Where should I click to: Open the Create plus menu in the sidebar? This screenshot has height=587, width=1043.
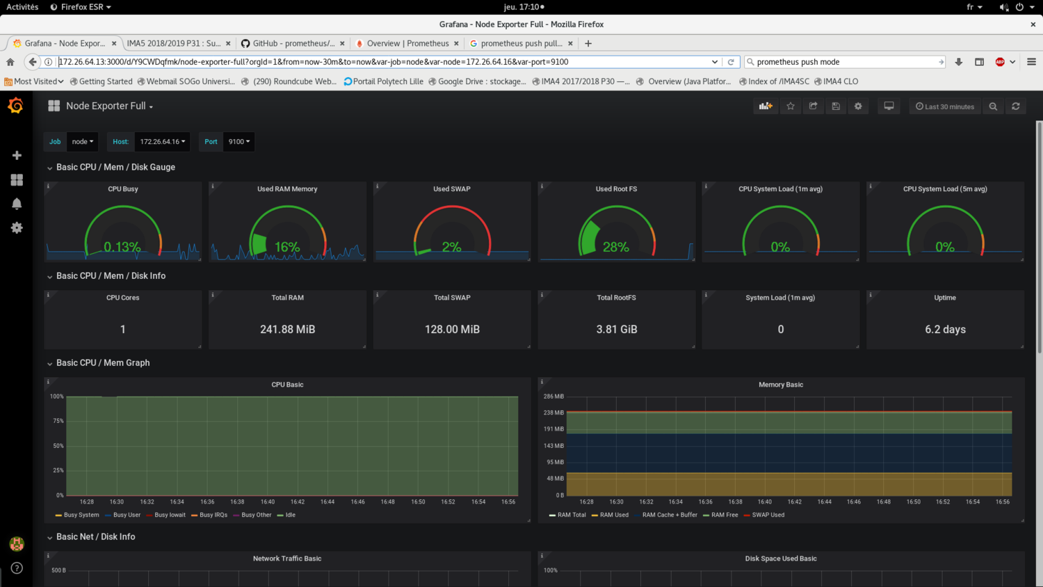(17, 155)
